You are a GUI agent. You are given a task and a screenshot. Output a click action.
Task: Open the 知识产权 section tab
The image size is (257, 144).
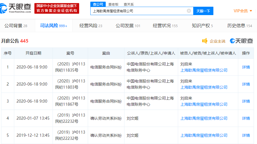(x=202, y=26)
